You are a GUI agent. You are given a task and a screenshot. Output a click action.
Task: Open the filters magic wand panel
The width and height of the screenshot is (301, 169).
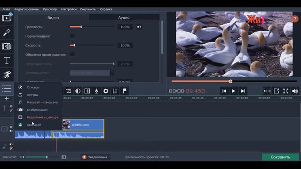coord(7,32)
